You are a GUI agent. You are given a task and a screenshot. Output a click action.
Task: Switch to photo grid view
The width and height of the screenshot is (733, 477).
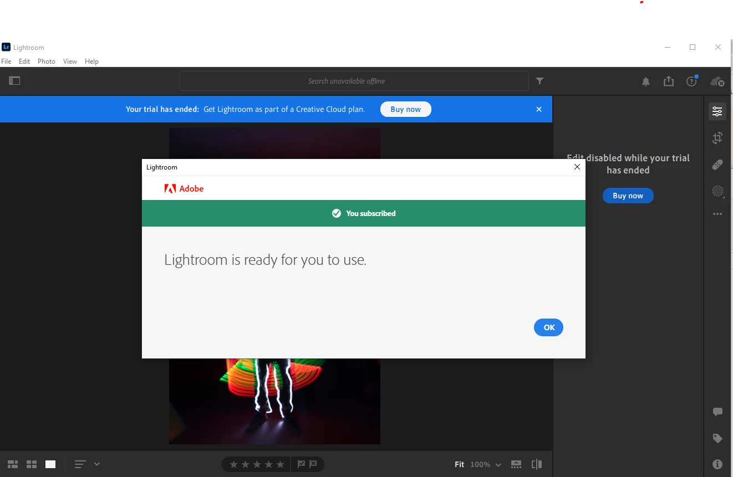point(13,464)
